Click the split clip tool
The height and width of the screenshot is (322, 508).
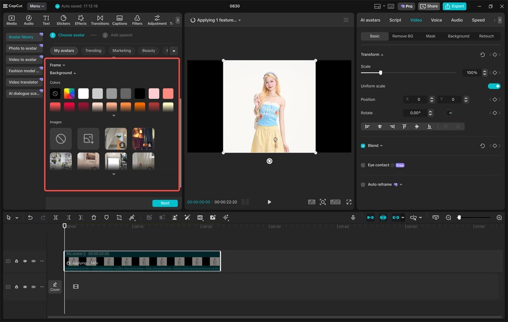55,218
